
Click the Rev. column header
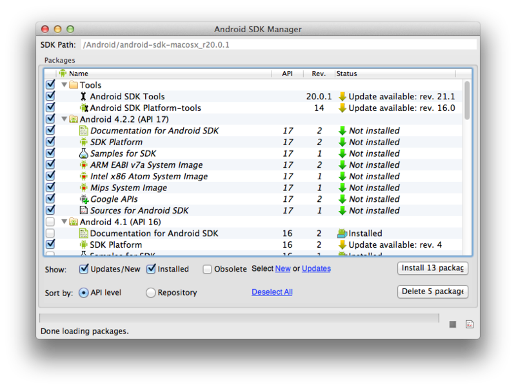tap(319, 74)
